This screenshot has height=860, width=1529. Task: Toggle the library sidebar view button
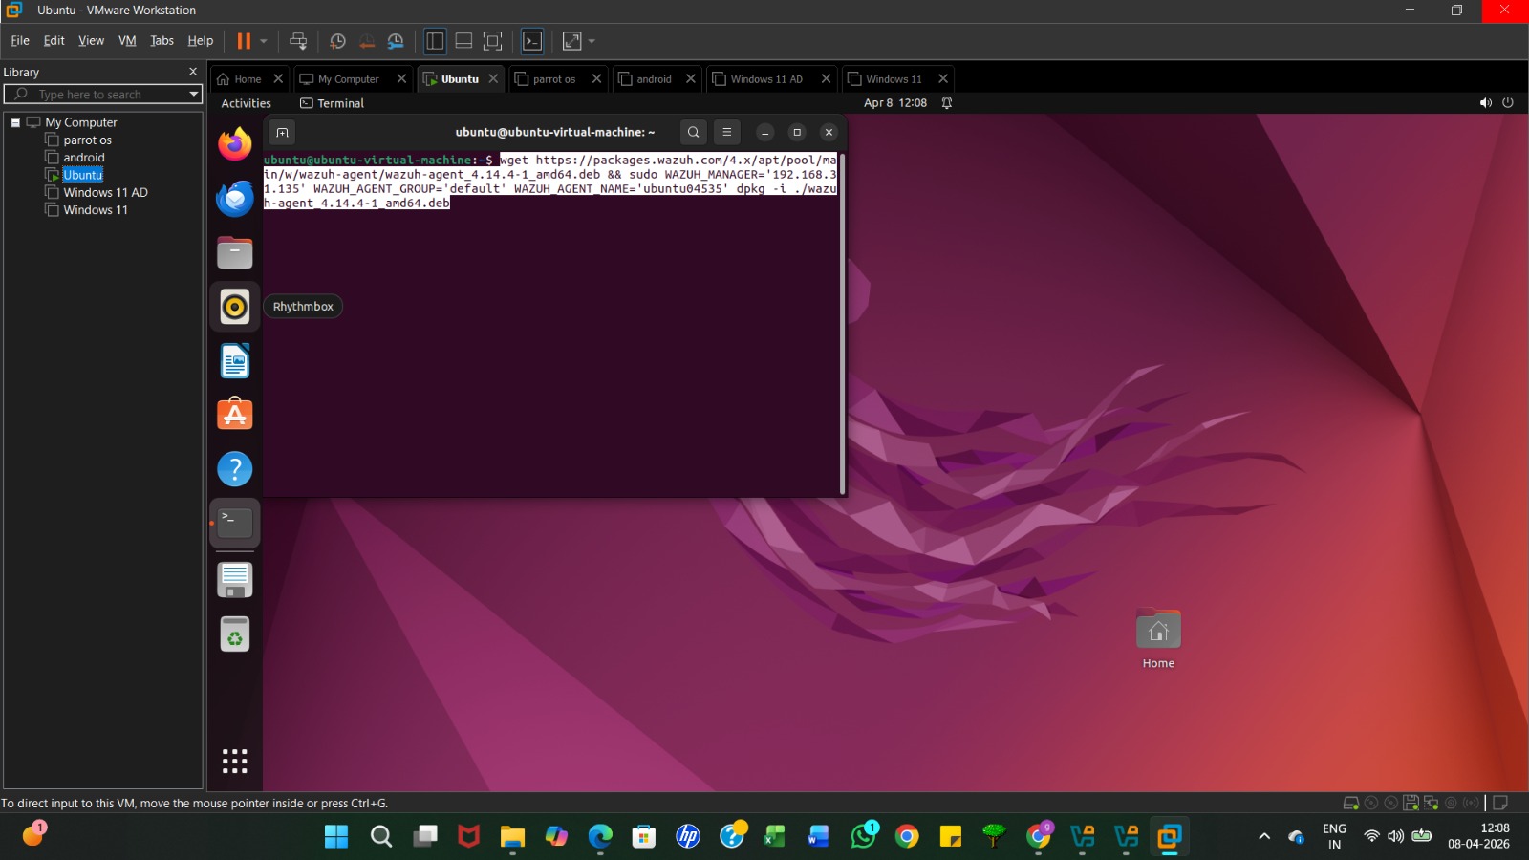(x=435, y=41)
